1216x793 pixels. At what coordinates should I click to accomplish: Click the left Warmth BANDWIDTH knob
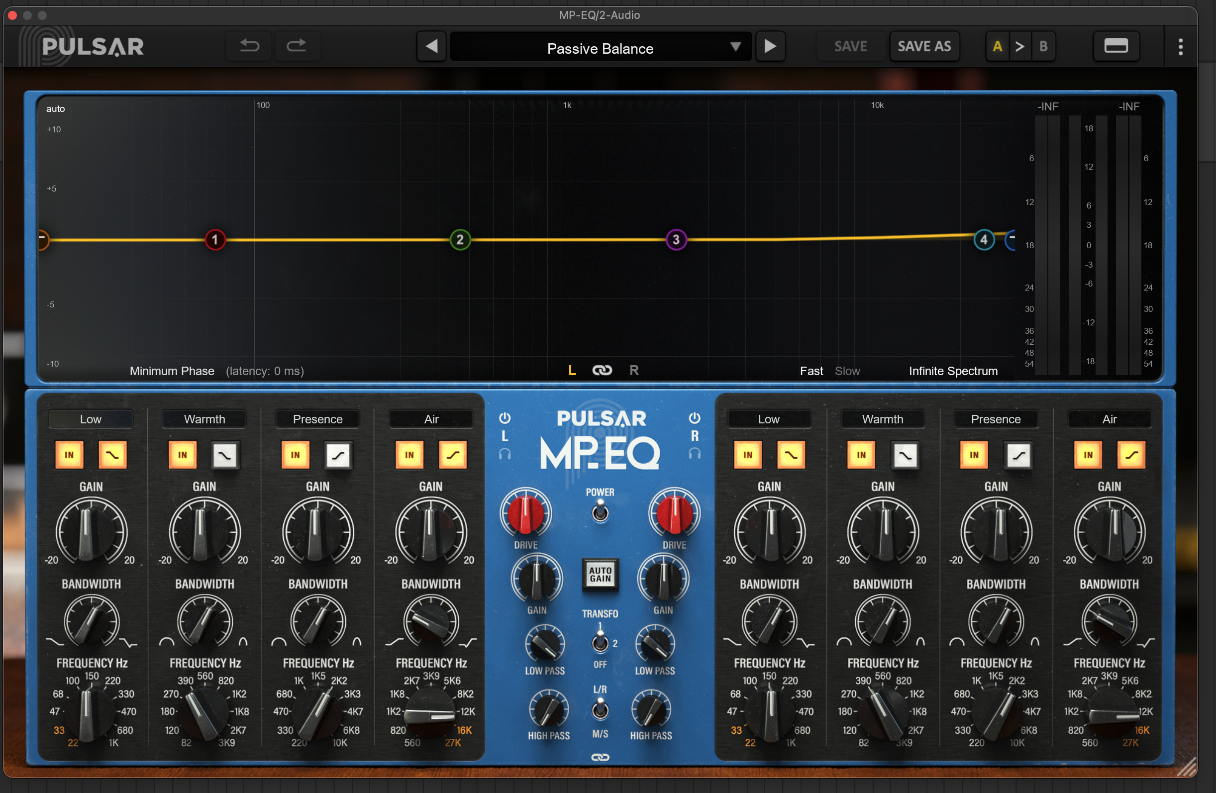click(204, 622)
